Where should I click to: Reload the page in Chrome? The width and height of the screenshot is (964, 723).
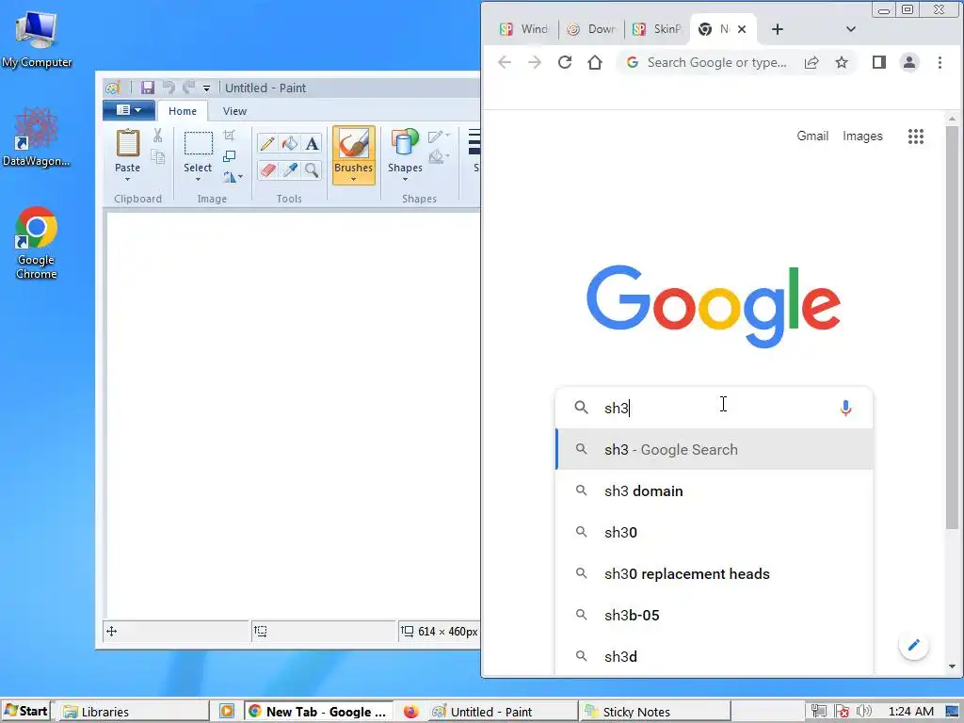point(565,62)
